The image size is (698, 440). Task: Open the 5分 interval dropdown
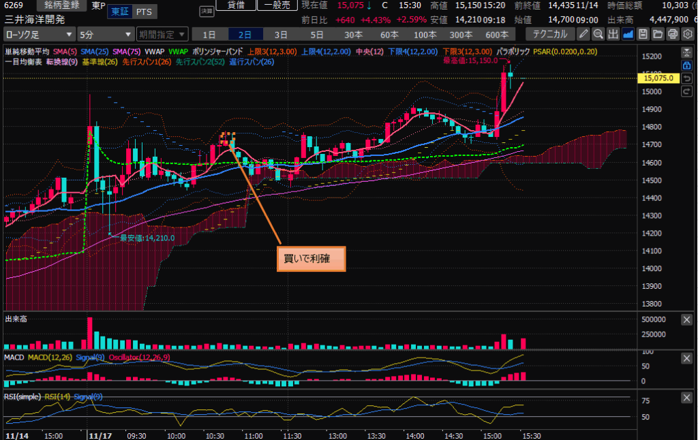pyautogui.click(x=105, y=34)
